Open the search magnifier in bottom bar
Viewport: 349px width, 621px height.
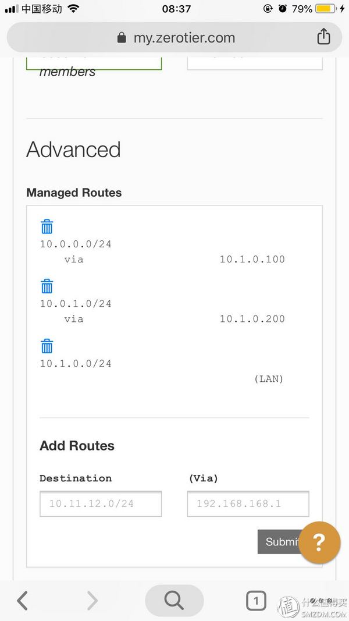[x=174, y=601]
